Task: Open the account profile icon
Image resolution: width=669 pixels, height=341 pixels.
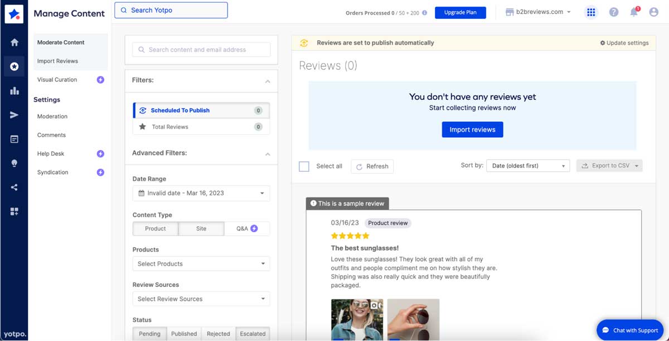Action: [653, 12]
